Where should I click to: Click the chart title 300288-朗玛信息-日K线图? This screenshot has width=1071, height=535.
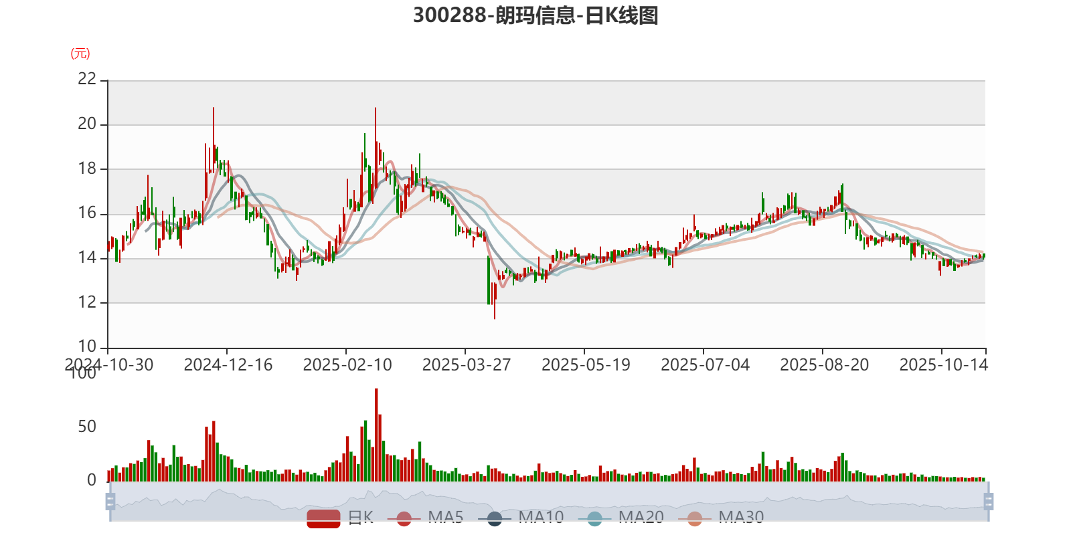tap(535, 15)
